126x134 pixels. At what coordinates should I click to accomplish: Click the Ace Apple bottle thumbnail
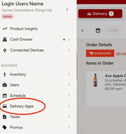point(95,80)
